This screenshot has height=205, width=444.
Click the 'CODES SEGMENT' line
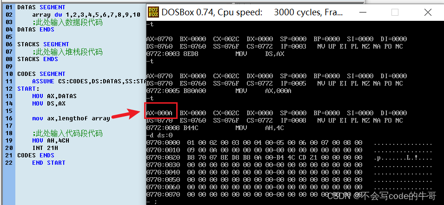[x=41, y=74]
